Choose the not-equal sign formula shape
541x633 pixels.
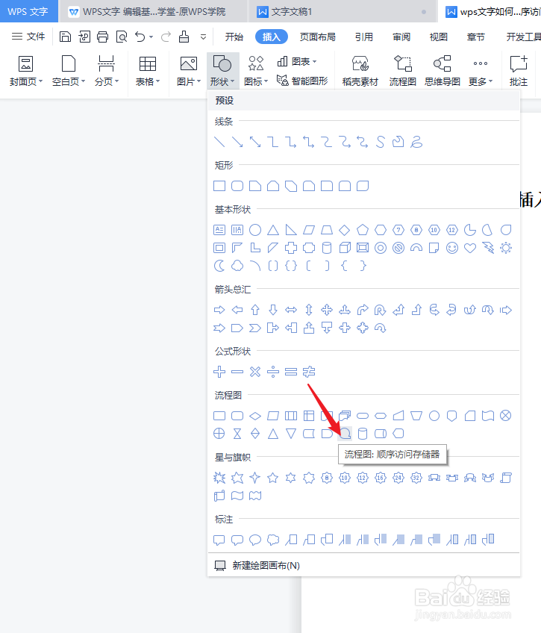click(x=309, y=372)
